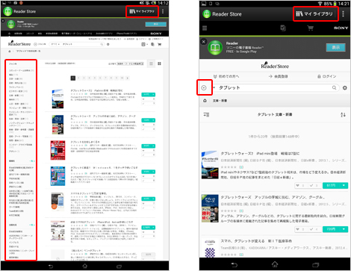
Task: Select the 文庫・新書 breadcrumb in right tablet
Action: (x=220, y=101)
